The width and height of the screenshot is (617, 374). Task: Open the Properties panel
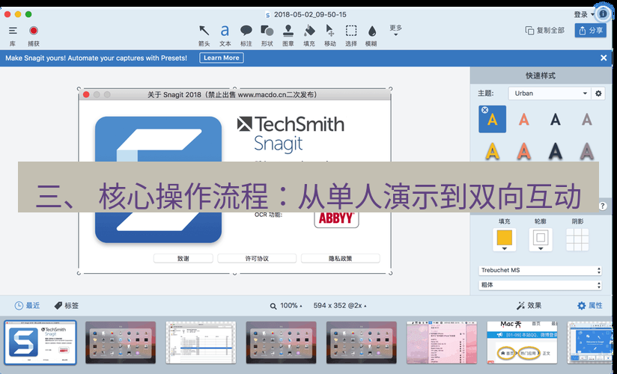590,306
